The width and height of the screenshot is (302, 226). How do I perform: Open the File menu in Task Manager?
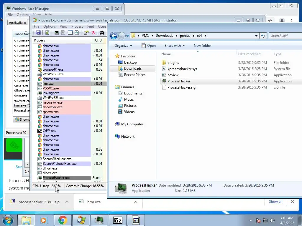[x=10, y=15]
